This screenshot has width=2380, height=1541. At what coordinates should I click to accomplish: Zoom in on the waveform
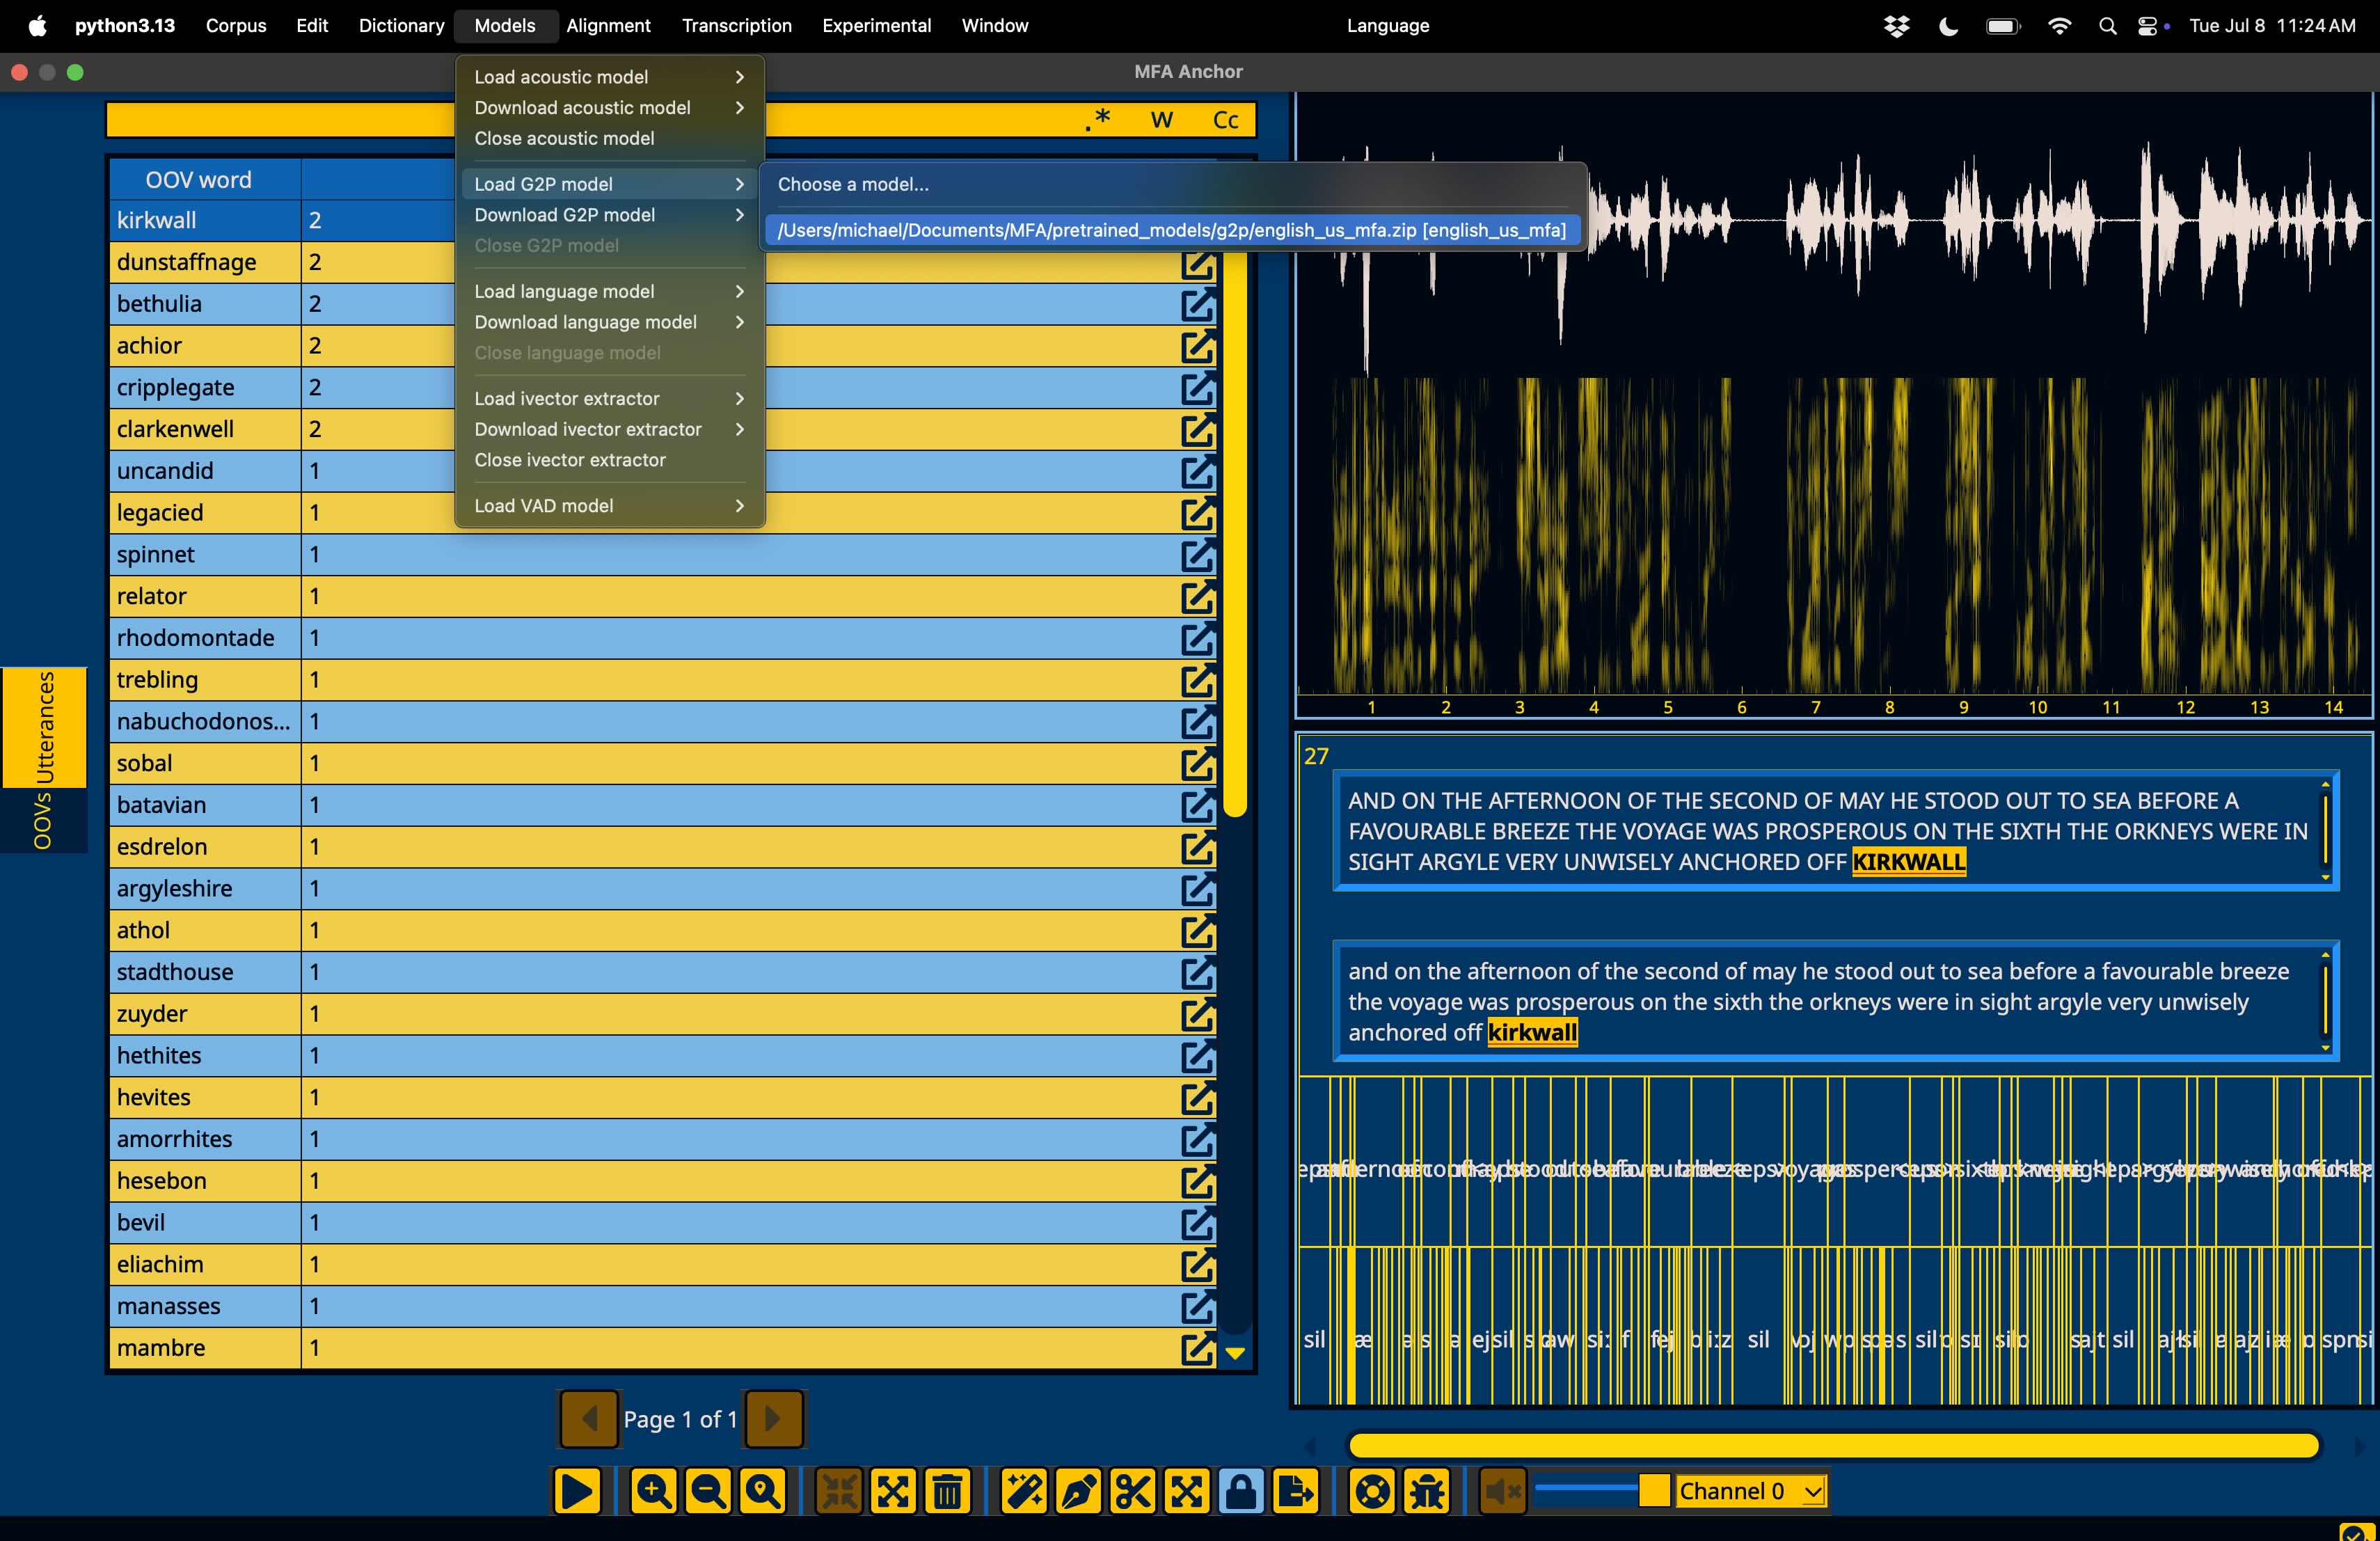pos(653,1491)
